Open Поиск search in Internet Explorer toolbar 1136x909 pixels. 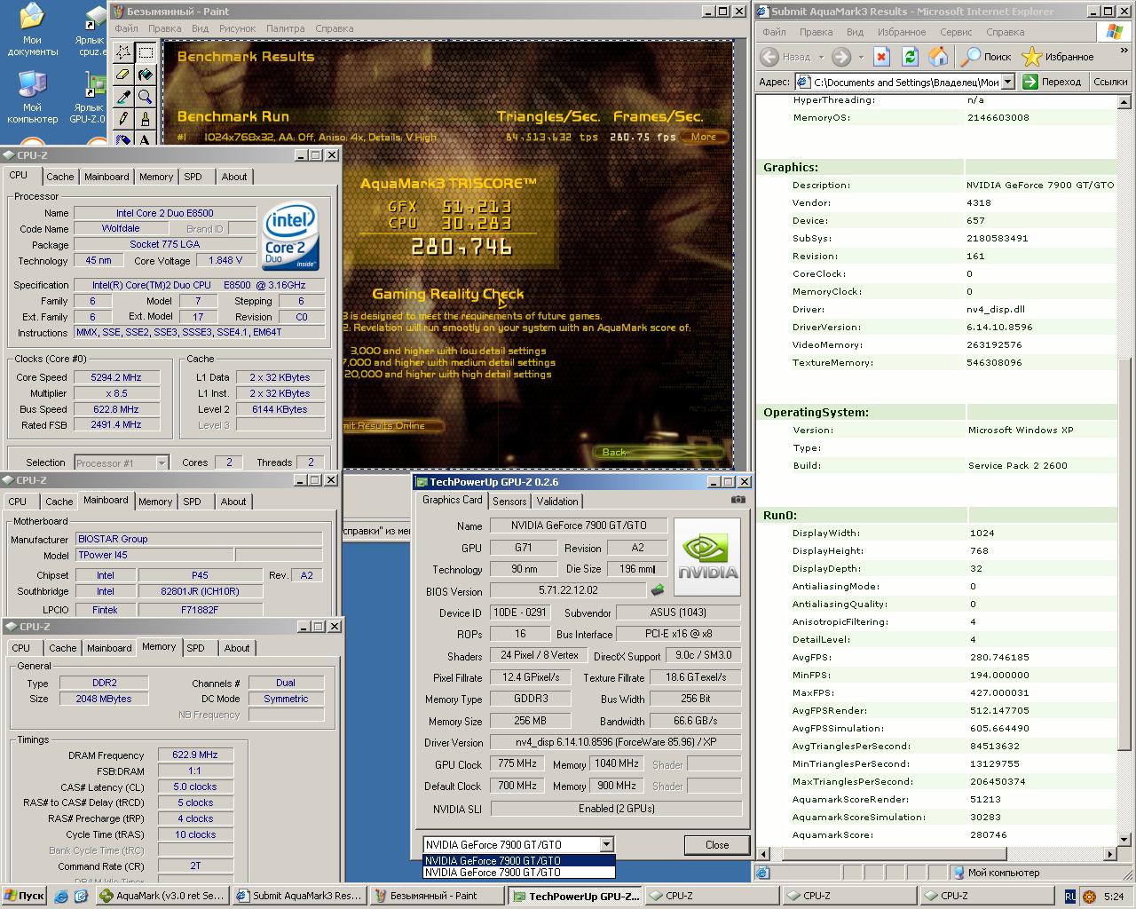(987, 57)
